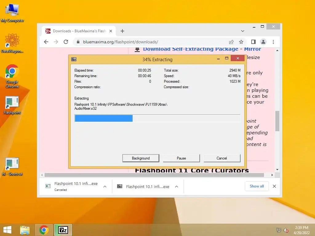The width and height of the screenshot is (315, 236).
Task: Open My Computer desktop icon
Action: click(x=12, y=13)
